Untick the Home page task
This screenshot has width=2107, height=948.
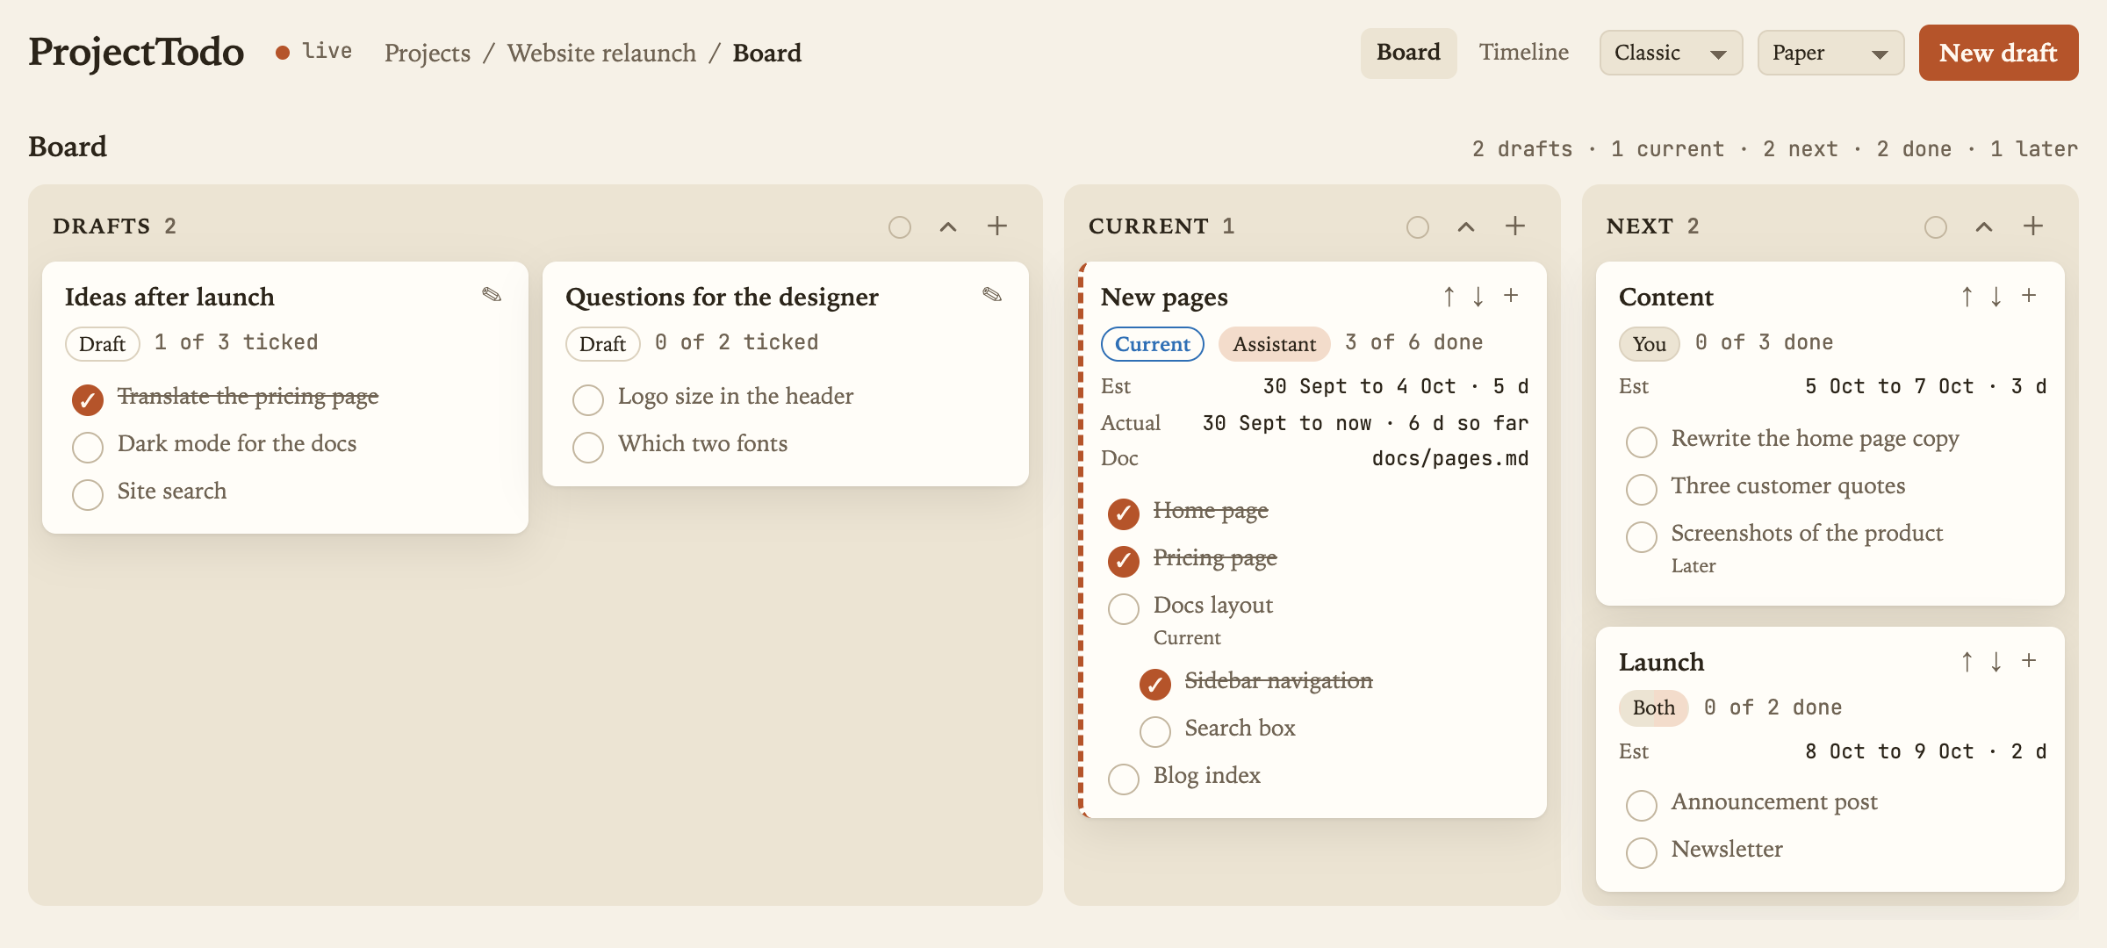point(1124,513)
